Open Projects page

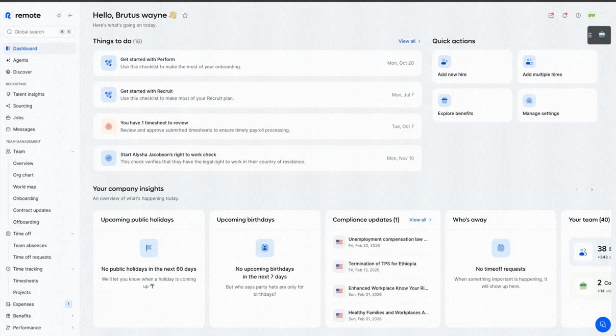point(22,292)
